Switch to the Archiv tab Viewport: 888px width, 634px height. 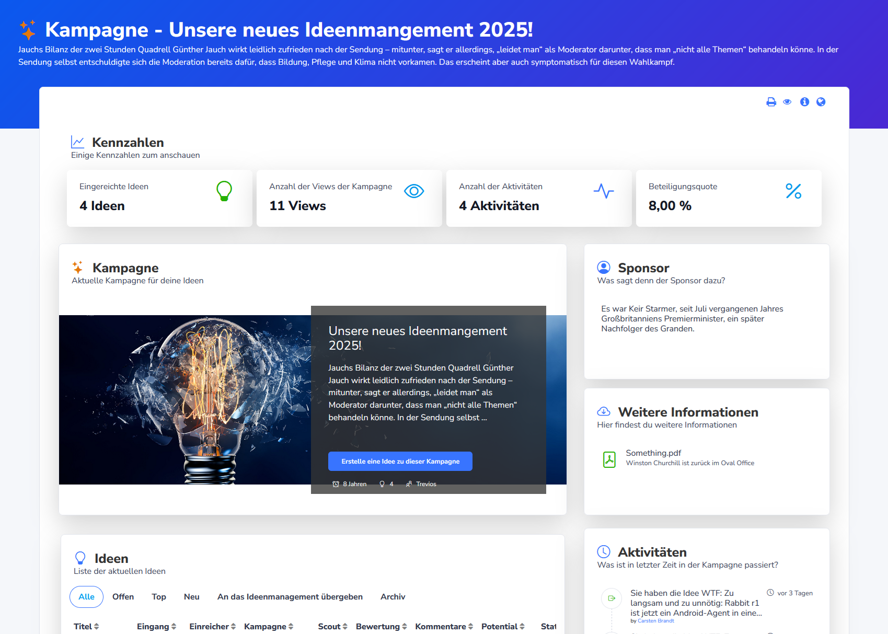(x=393, y=596)
